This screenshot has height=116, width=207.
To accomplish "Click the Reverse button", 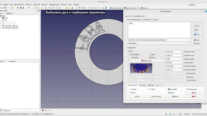I will click(197, 26).
